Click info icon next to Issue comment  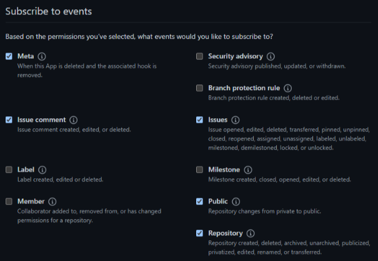pos(73,120)
